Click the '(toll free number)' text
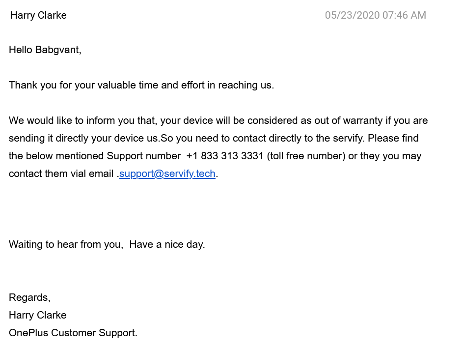This screenshot has height=350, width=463. tap(306, 156)
